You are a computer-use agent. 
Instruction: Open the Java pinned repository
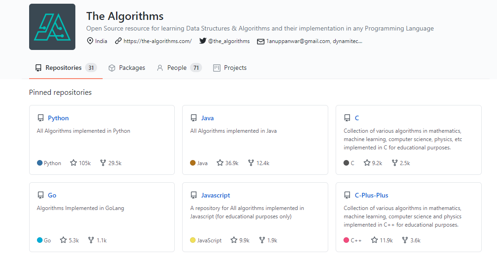[x=207, y=118]
